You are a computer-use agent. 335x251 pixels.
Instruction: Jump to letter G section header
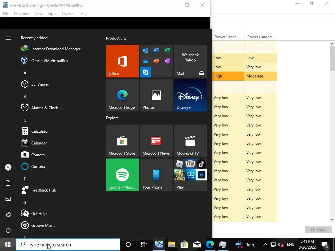(x=25, y=202)
